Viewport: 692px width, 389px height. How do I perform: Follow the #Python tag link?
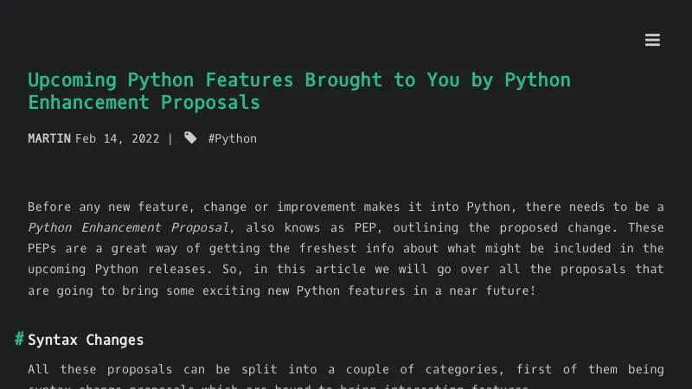pos(232,138)
